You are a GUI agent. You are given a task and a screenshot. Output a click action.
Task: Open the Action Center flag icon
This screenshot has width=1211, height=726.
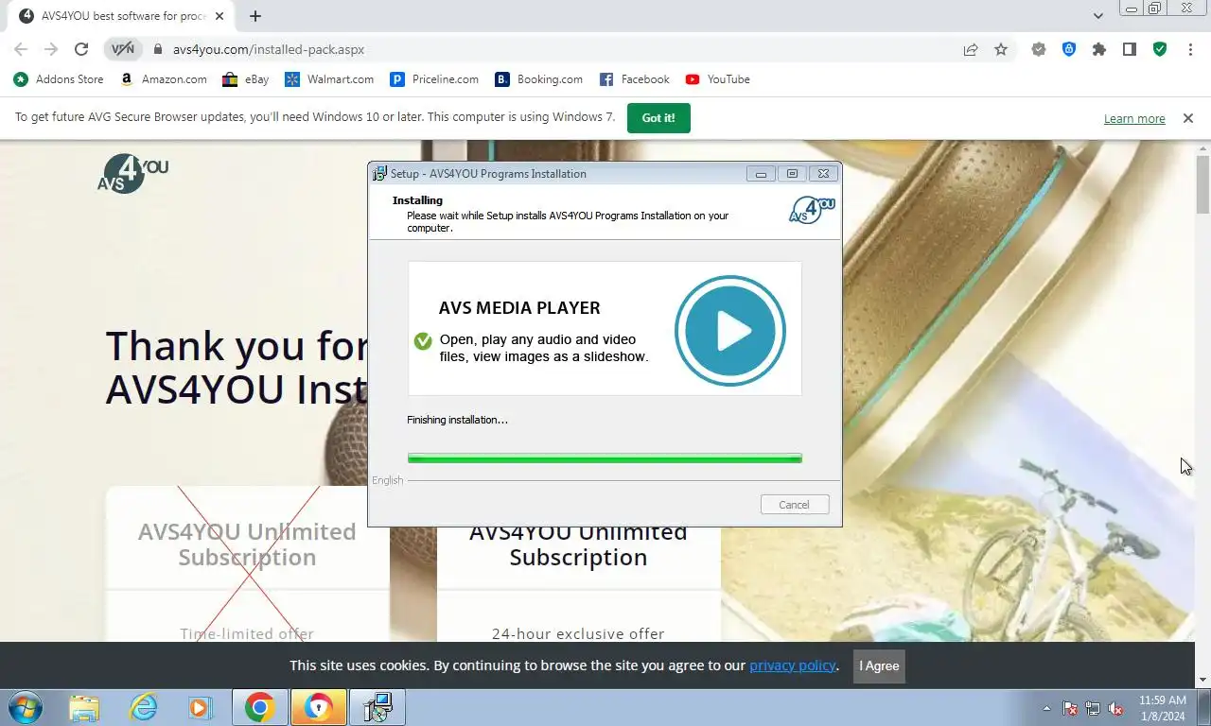coord(1070,708)
